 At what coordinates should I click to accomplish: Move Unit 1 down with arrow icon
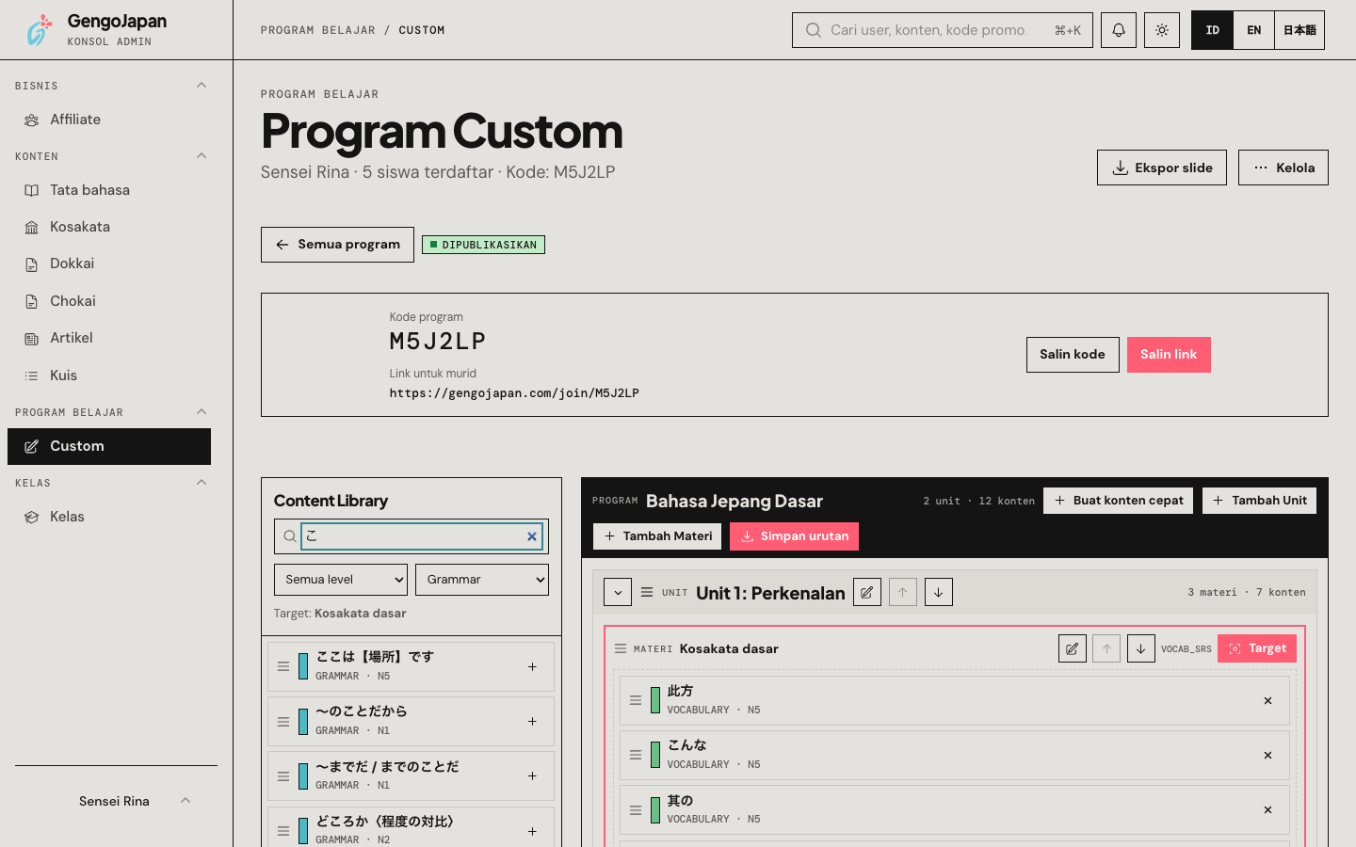pos(939,592)
